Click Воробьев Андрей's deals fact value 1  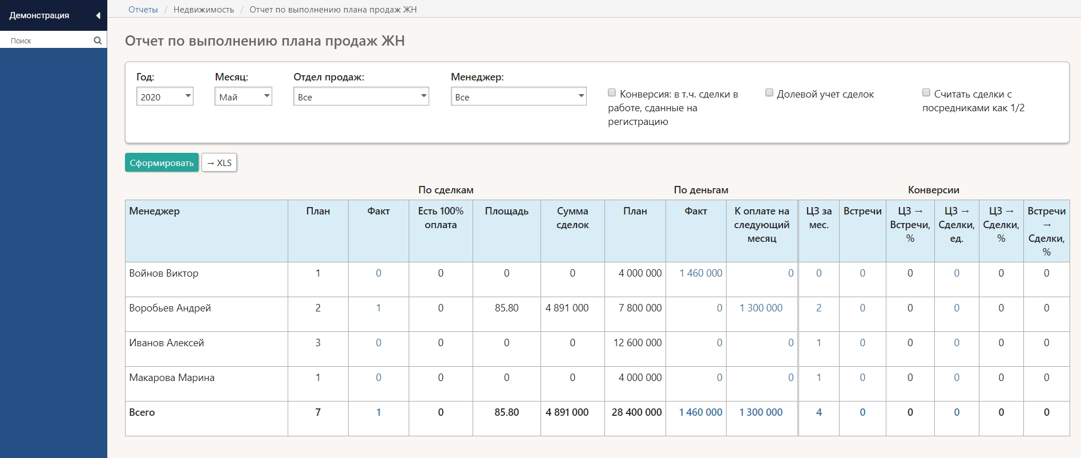(x=378, y=308)
